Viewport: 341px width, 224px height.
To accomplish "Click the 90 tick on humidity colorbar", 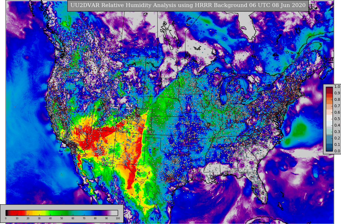I will (x=107, y=218).
